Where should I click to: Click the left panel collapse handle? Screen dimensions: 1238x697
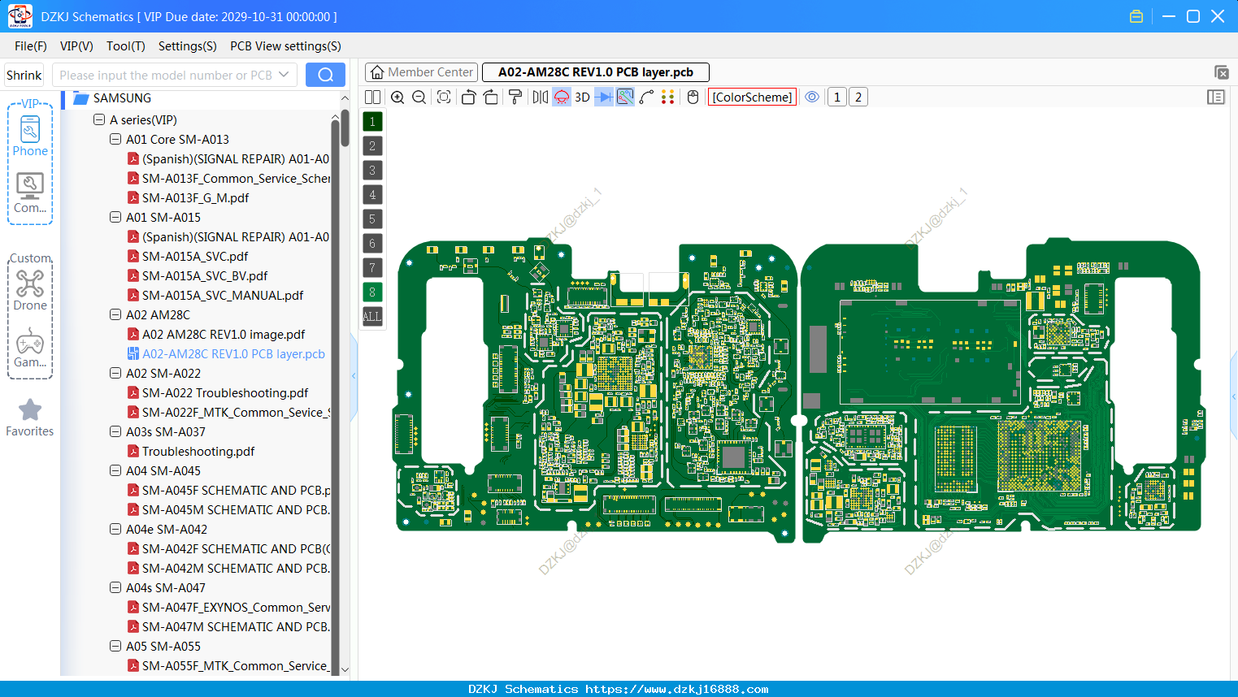point(354,376)
